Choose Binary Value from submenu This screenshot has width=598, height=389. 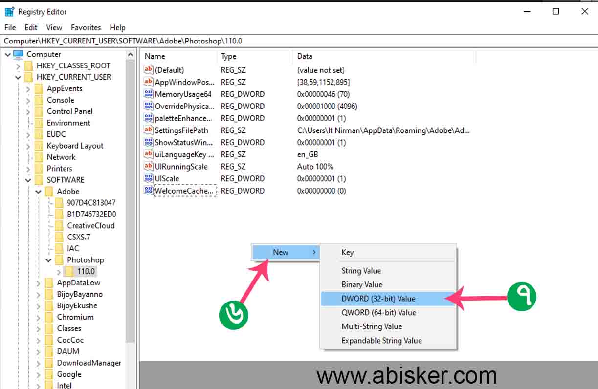point(388,284)
